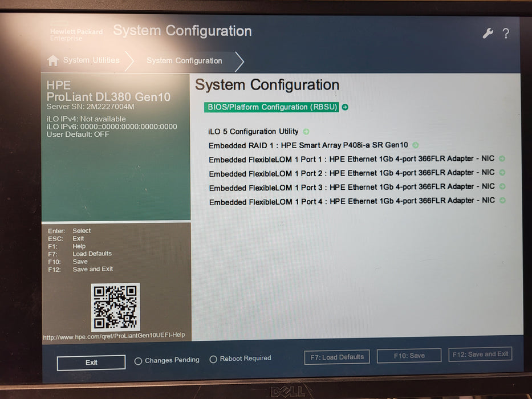The width and height of the screenshot is (532, 399).
Task: Open Embedded RAID 1 Smart Array P408i-a
Action: tap(308, 145)
